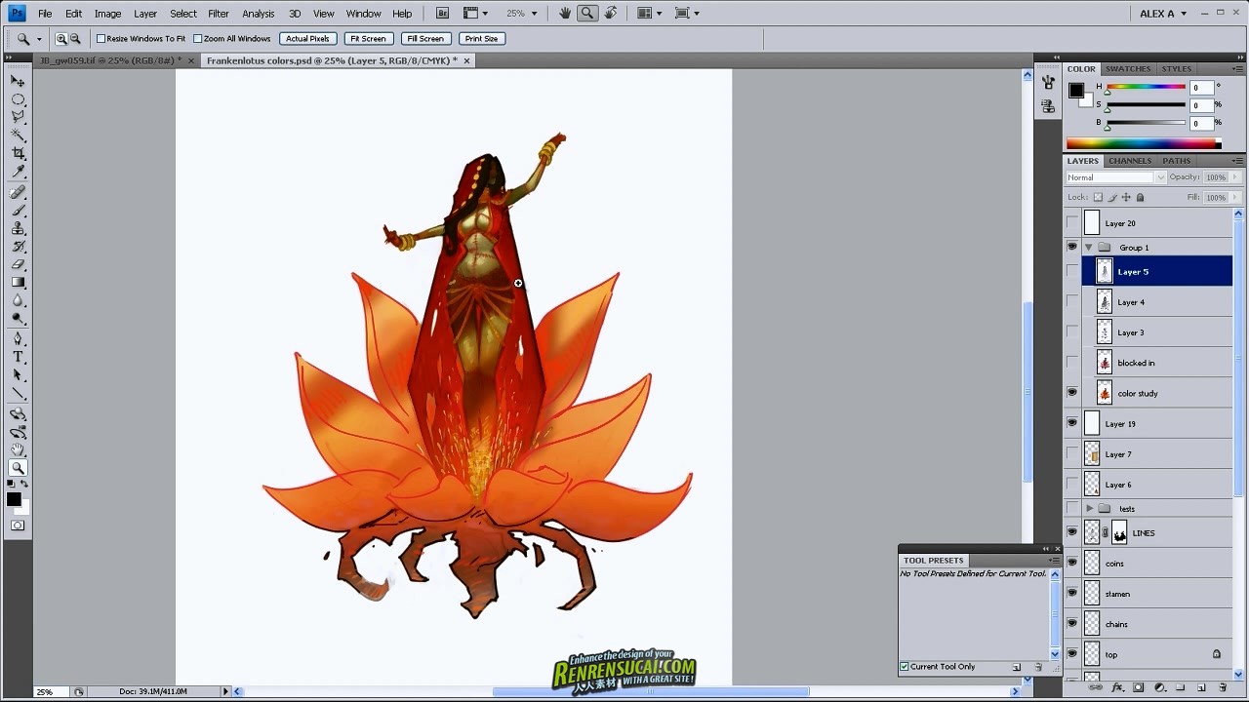Open the ALEX A workspace switcher
1249x702 pixels.
tap(1163, 14)
